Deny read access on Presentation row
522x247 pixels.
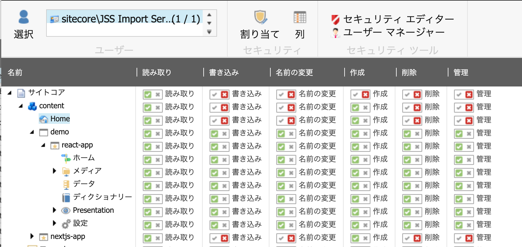click(x=158, y=212)
